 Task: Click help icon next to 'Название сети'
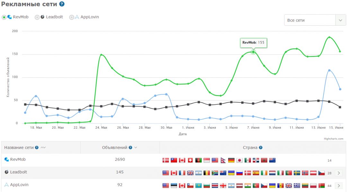[x=37, y=148]
